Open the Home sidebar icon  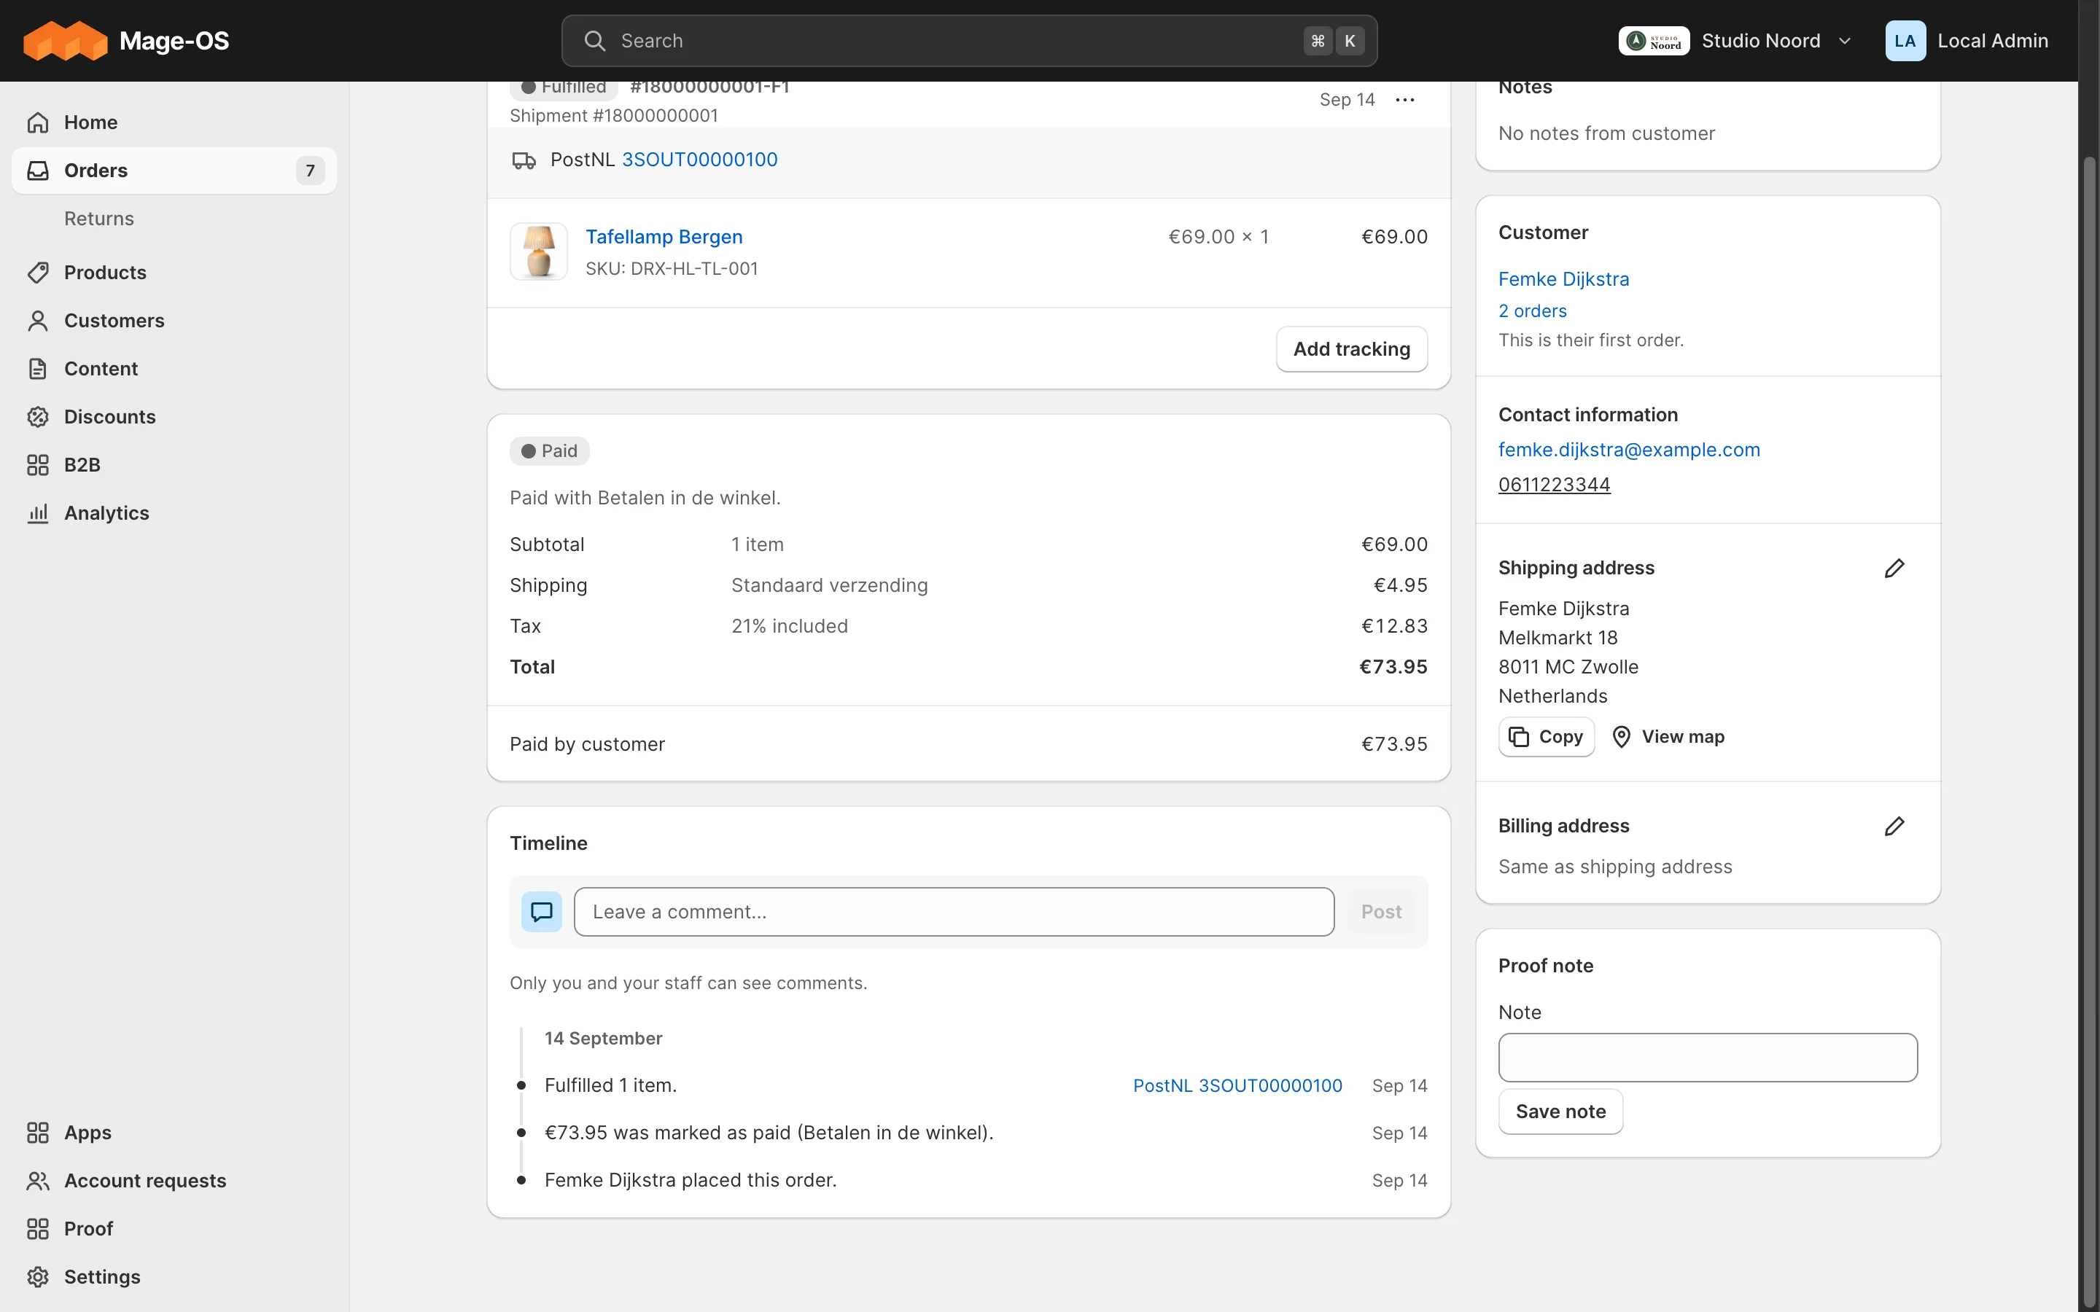click(x=37, y=122)
